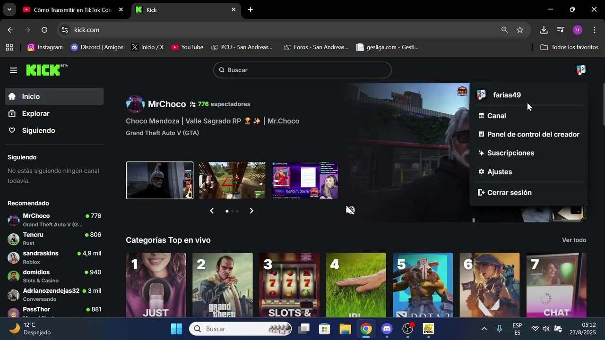Image resolution: width=605 pixels, height=340 pixels.
Task: Select the first featured stream thumbnail
Action: (x=160, y=180)
